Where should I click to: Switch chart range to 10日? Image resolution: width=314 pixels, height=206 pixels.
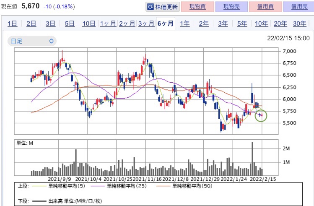pyautogui.click(x=89, y=23)
